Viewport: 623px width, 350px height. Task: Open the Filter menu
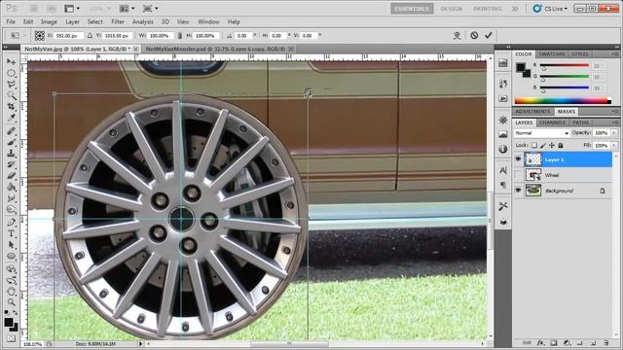pos(118,21)
